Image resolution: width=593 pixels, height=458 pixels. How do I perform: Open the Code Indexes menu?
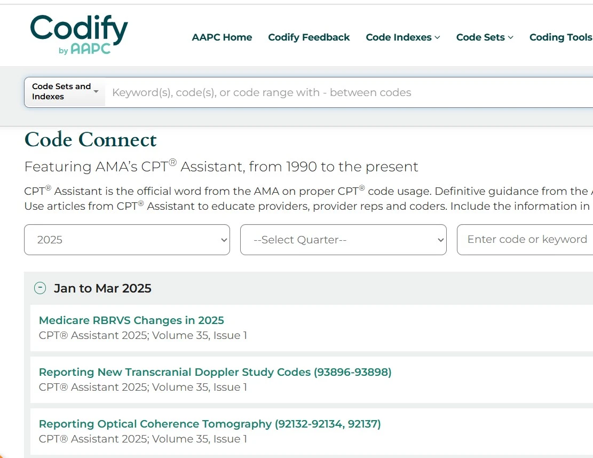399,37
